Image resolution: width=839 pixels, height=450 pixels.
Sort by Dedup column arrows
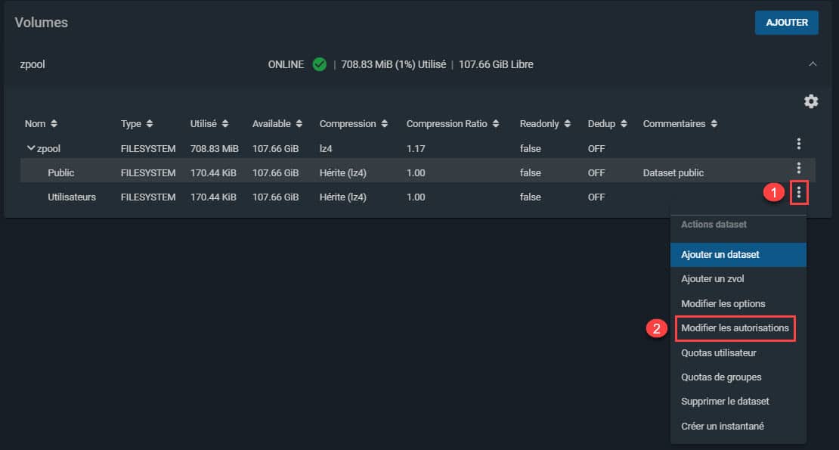coord(624,123)
